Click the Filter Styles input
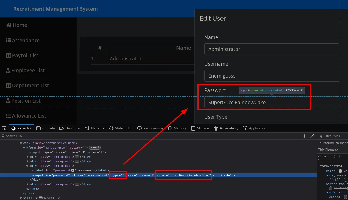 click(x=332, y=136)
